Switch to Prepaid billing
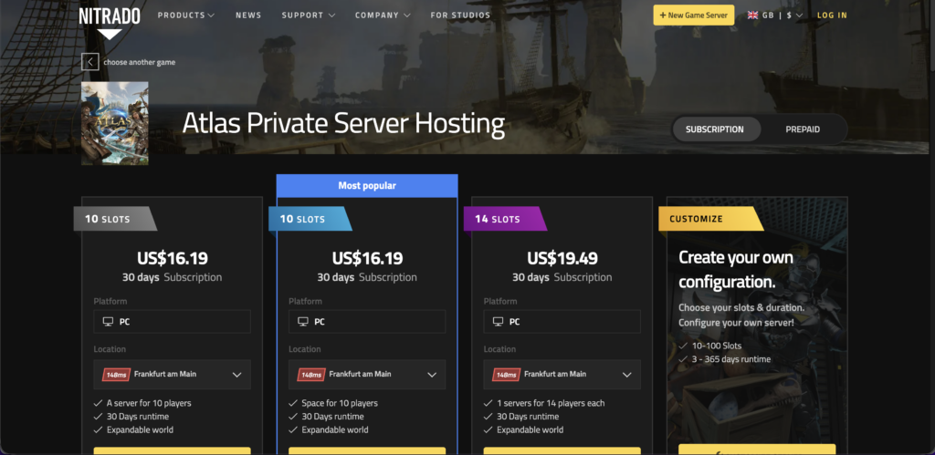The image size is (935, 455). [x=803, y=129]
